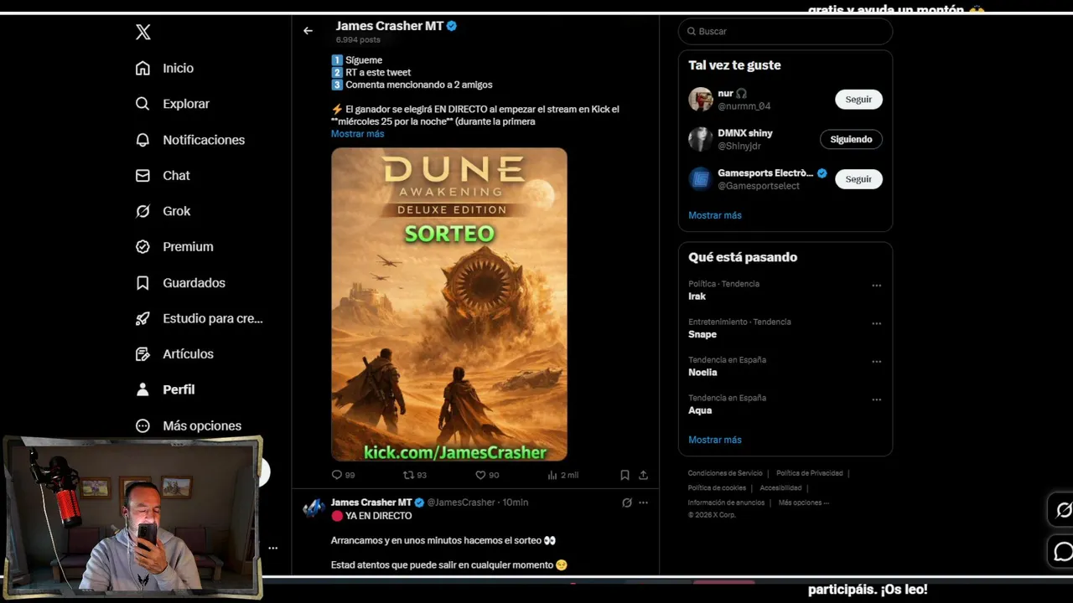Click Grok icon on YA EN DIRECTO tweet
Viewport: 1073px width, 603px height.
pos(626,502)
